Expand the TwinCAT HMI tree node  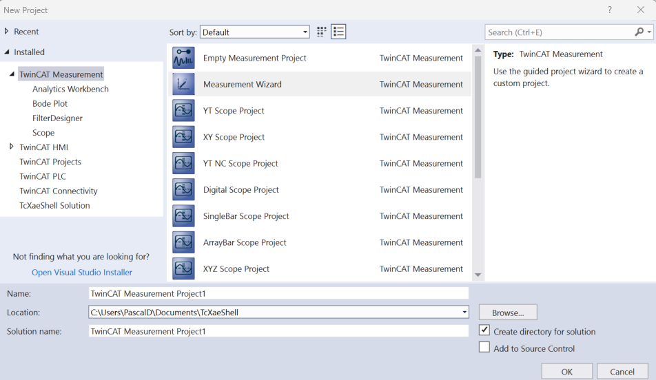tap(11, 147)
